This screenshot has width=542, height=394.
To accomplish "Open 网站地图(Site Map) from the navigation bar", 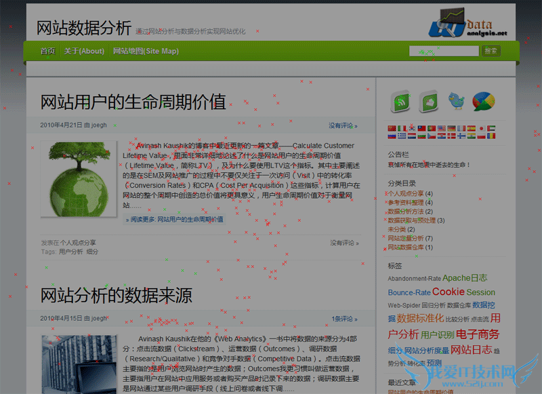I will coord(144,51).
